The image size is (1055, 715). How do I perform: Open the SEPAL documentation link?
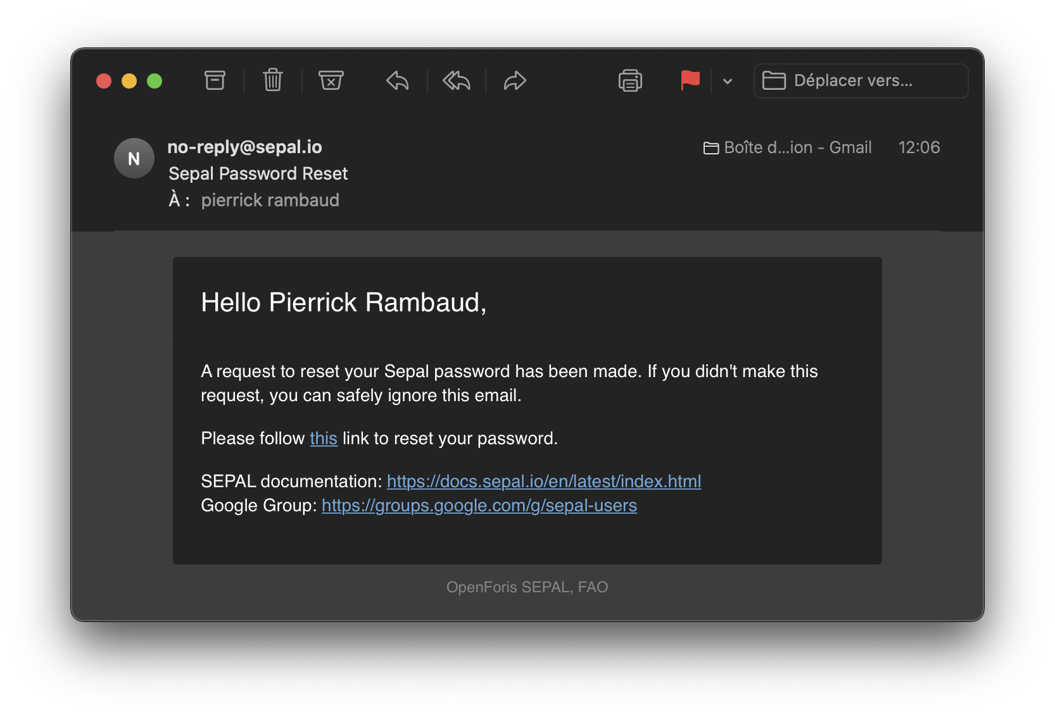pos(543,482)
